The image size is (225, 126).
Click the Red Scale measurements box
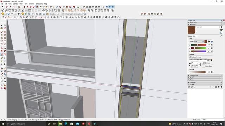pos(212,120)
